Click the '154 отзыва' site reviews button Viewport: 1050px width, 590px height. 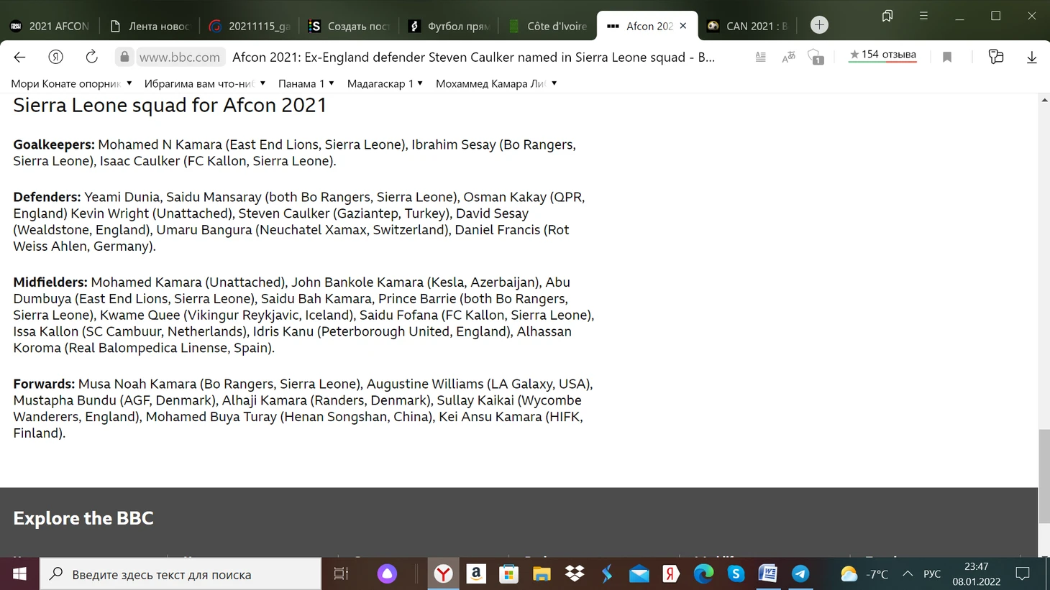coord(882,55)
